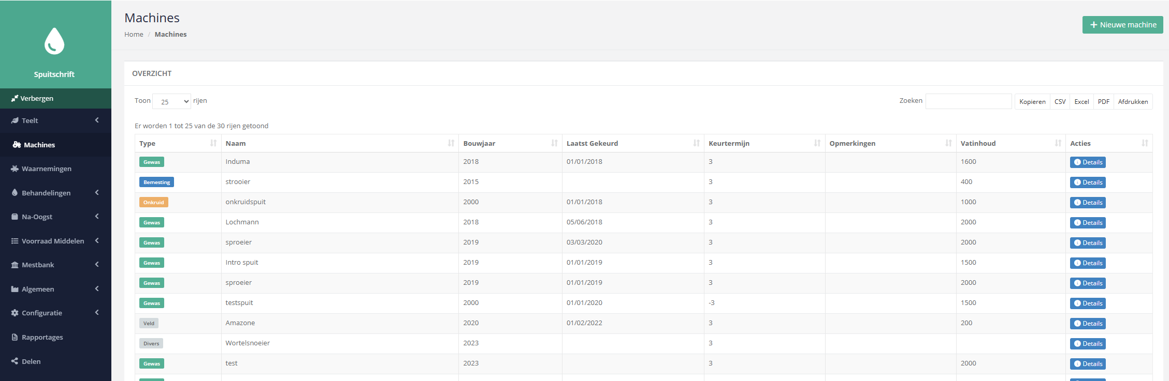Click the Afdrukken print button
Viewport: 1169px width, 381px height.
coord(1133,101)
